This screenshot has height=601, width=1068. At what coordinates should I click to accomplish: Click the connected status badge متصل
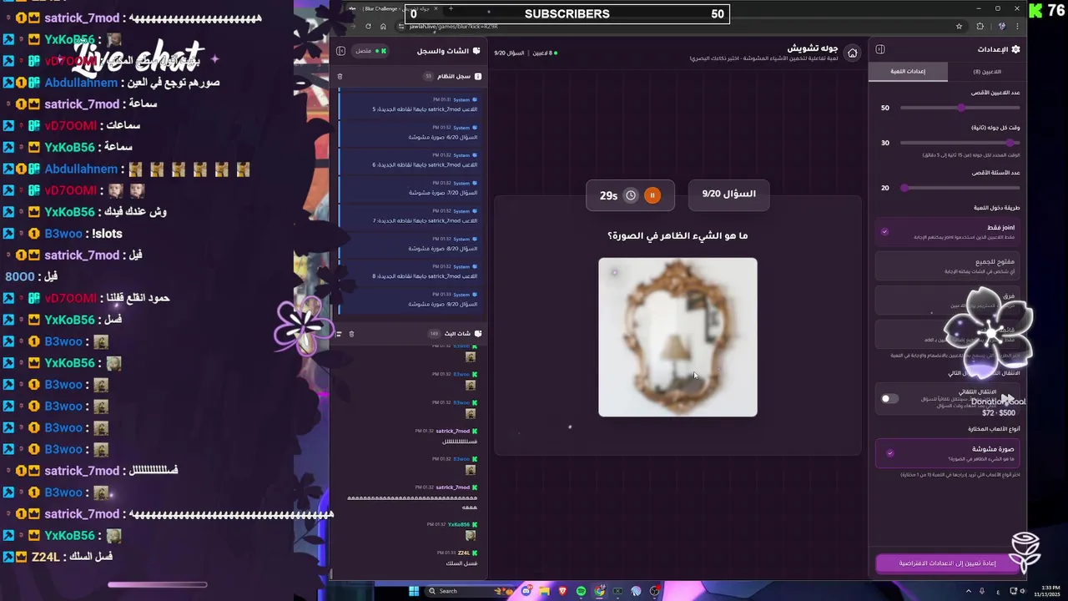pos(370,51)
